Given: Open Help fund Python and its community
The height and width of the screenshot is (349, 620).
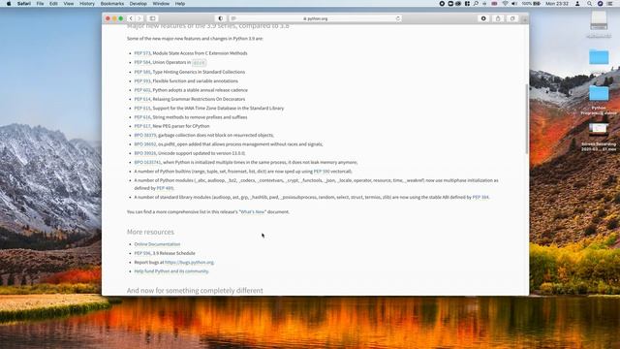Looking at the screenshot, I should 171,271.
